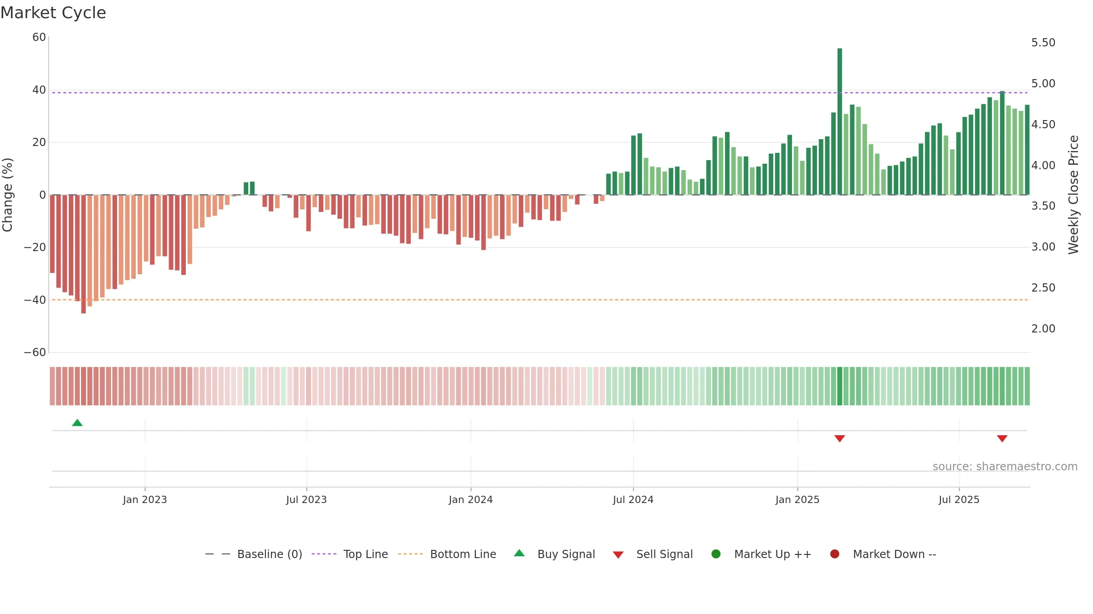The width and height of the screenshot is (1093, 614).
Task: Click the Jul 2023 axis label
Action: tap(306, 499)
